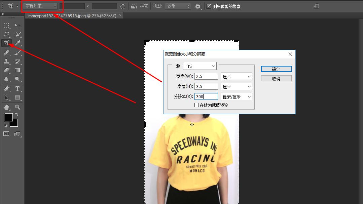The image size is (363, 204).
Task: Open the crop options gear settings
Action: tap(198, 6)
